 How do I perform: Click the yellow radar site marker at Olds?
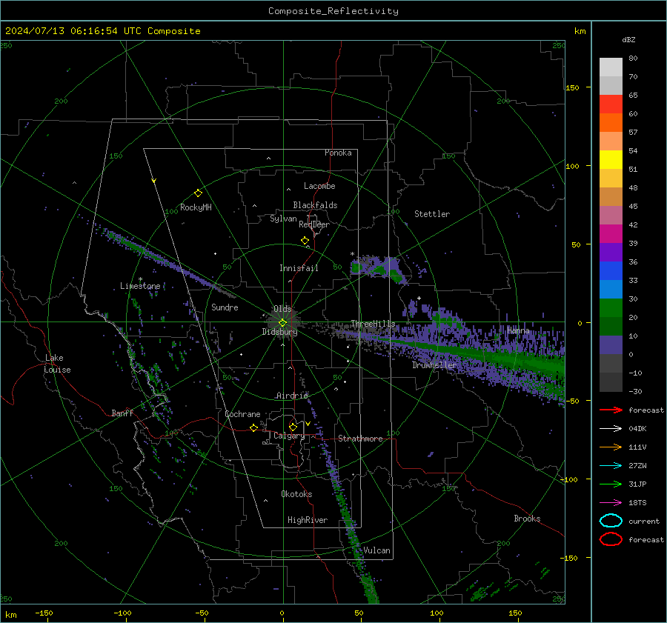[282, 322]
